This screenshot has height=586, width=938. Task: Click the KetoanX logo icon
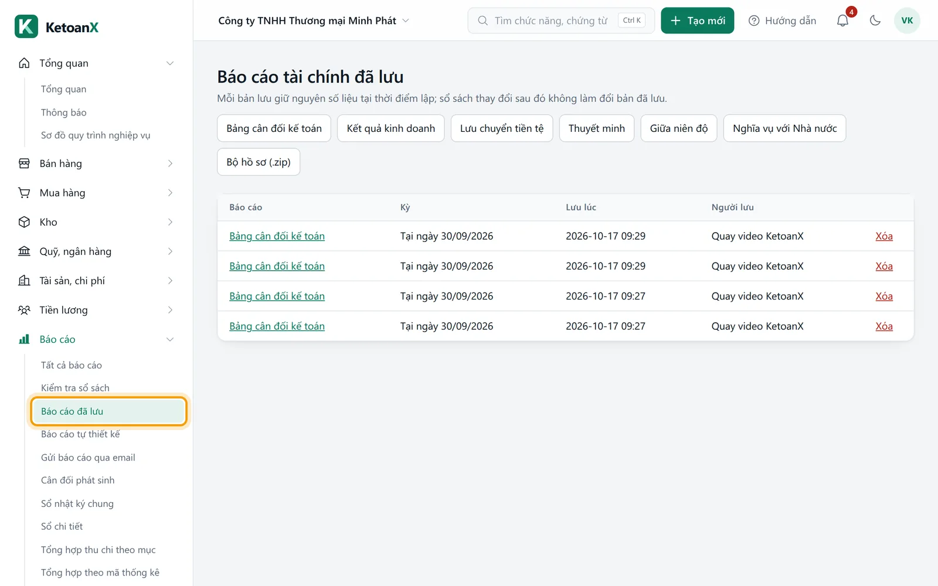click(26, 26)
